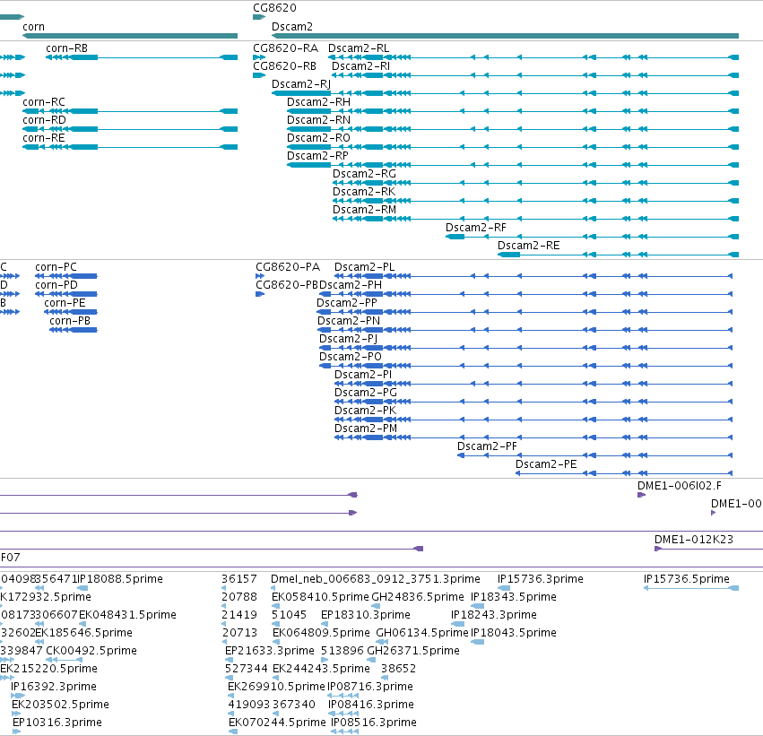Click the IP18343.5prime EST label
763x736 pixels.
pyautogui.click(x=514, y=597)
